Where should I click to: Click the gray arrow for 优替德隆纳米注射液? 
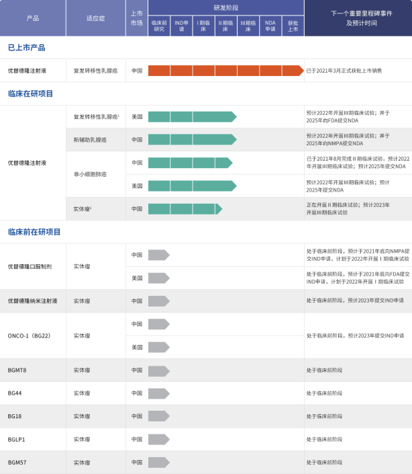point(158,301)
